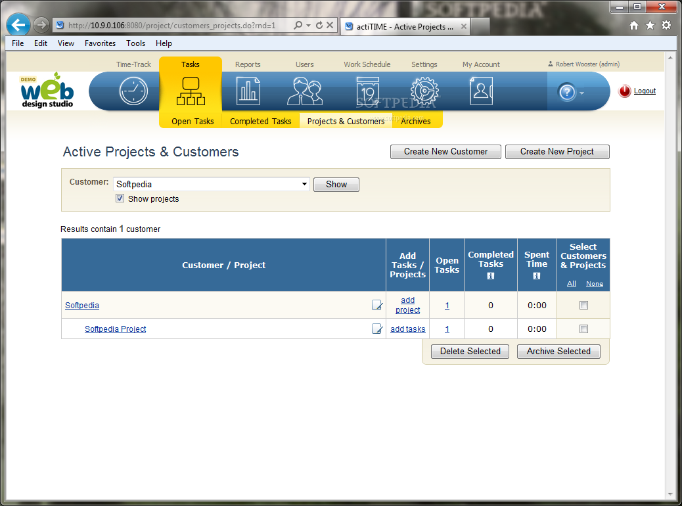Image resolution: width=682 pixels, height=506 pixels.
Task: Open a new blank browser tab
Action: [480, 26]
